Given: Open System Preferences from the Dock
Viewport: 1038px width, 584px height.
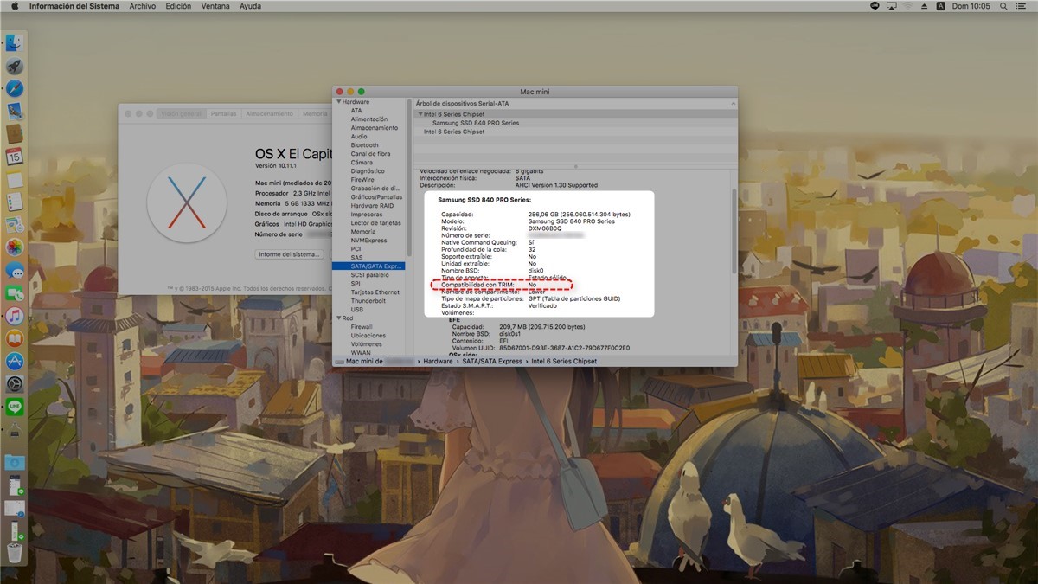Looking at the screenshot, I should (14, 383).
